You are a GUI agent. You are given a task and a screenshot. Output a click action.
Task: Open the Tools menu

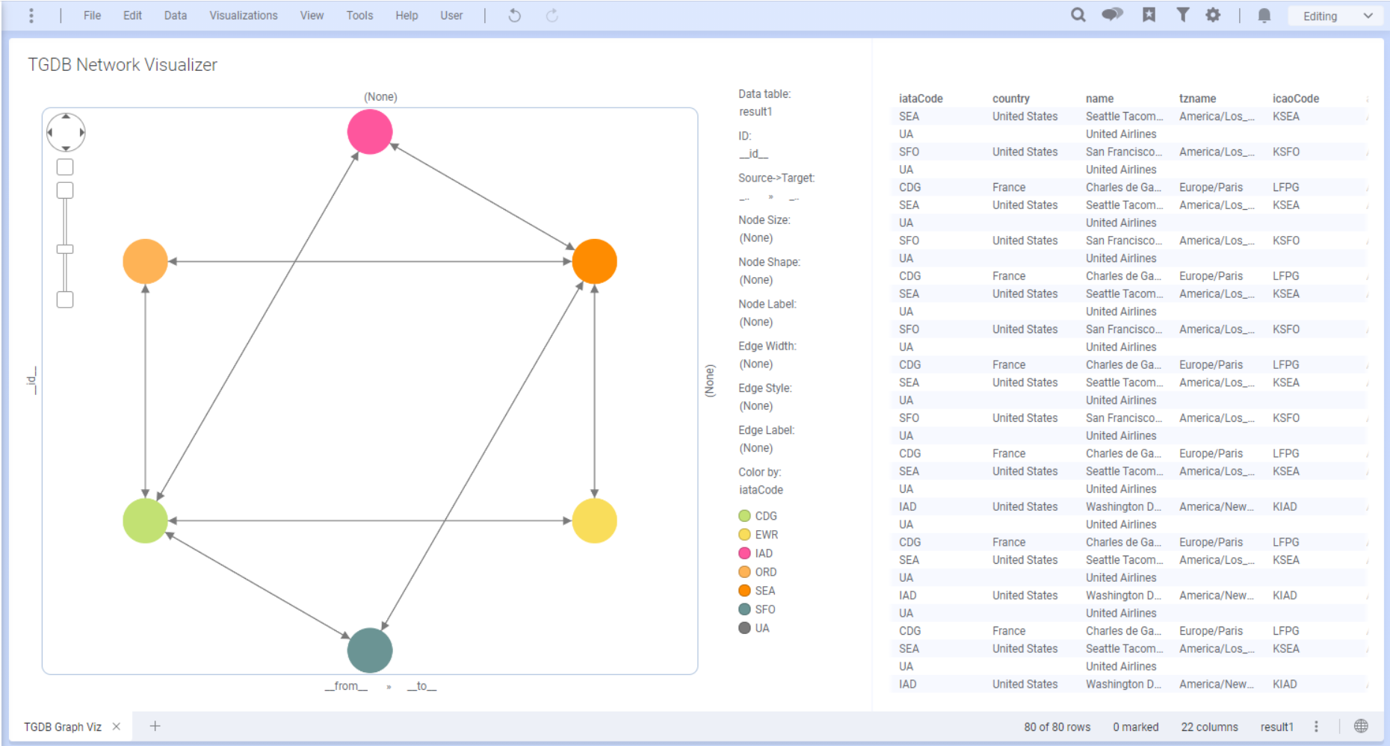click(x=359, y=16)
